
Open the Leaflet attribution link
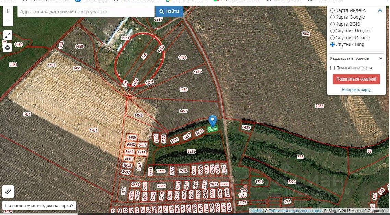(256, 211)
